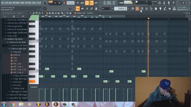Toggle PAT/SONG mode switch
The height and width of the screenshot is (107, 191).
click(x=50, y=3)
